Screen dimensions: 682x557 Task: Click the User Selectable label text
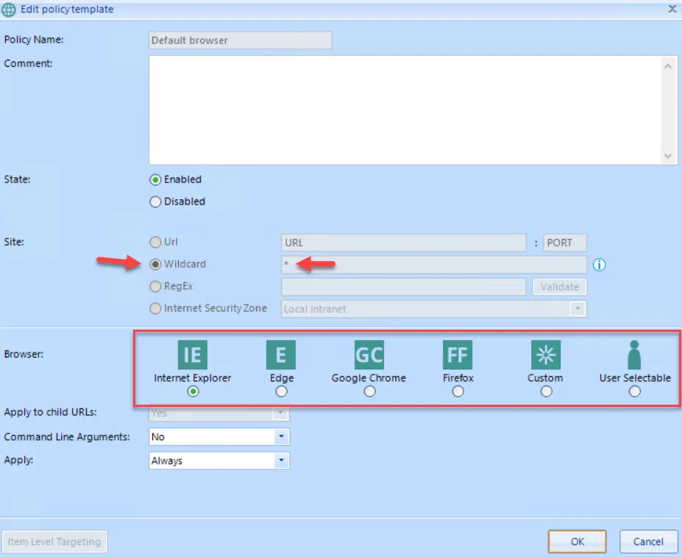tap(635, 377)
